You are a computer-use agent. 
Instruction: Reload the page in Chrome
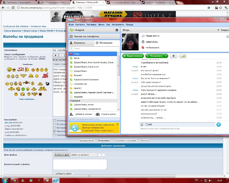click(13, 8)
